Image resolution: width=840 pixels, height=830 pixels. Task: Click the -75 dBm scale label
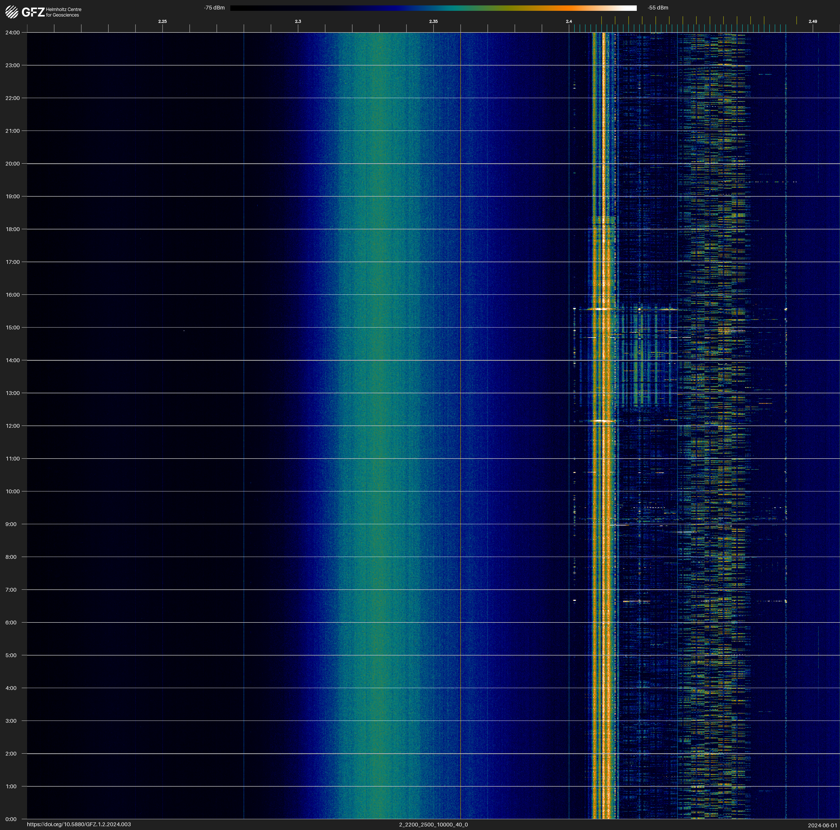[x=214, y=8]
